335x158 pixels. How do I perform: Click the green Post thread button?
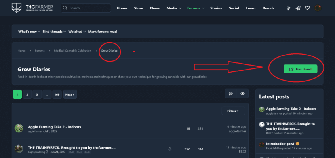[301, 69]
